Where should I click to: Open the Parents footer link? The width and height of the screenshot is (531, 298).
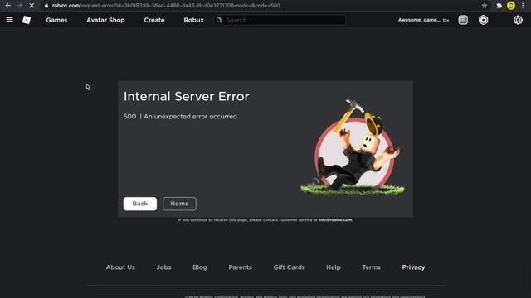coord(240,267)
